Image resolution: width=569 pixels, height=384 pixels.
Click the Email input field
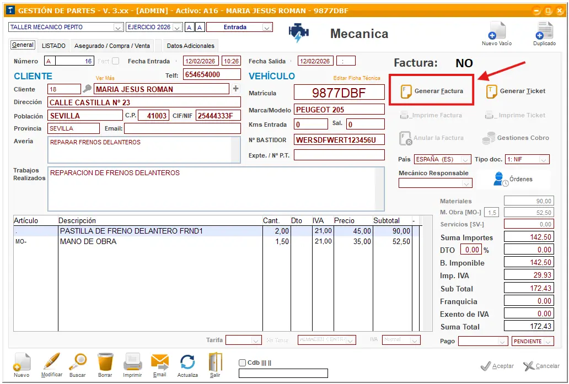(x=182, y=128)
